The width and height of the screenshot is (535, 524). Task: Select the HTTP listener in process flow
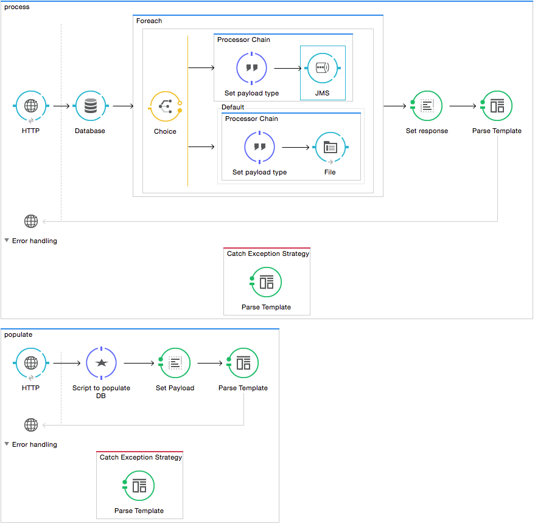[30, 106]
